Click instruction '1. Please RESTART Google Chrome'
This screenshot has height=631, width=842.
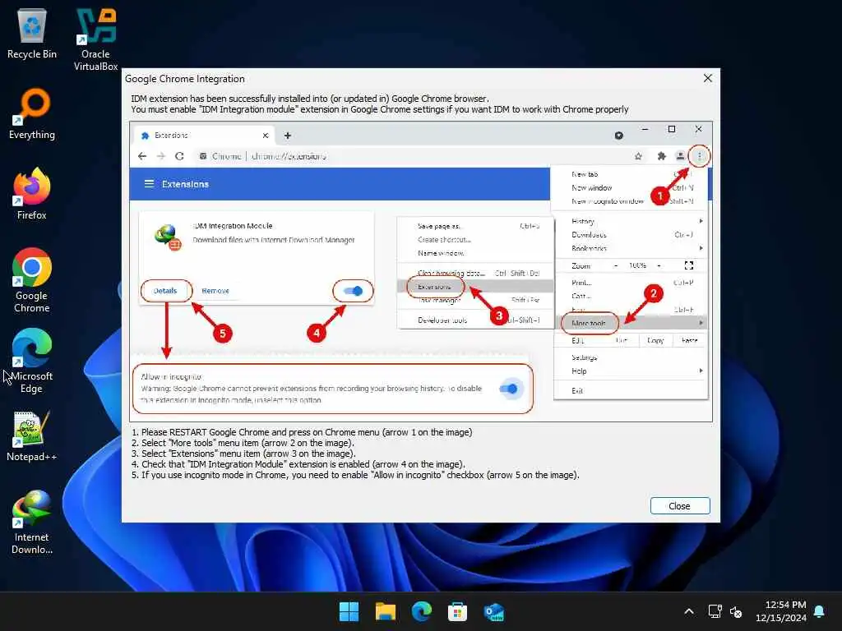click(x=302, y=432)
